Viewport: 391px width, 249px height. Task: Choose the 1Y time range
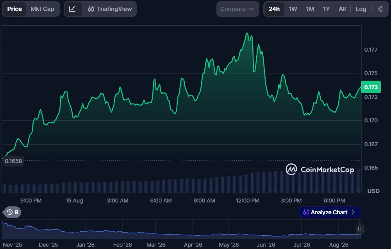pyautogui.click(x=326, y=9)
